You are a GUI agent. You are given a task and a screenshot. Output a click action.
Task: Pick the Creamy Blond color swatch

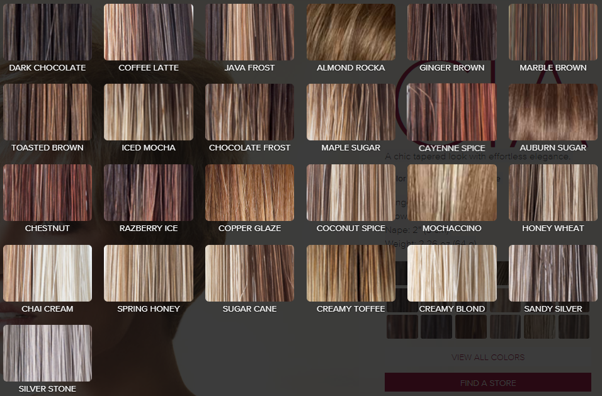(452, 273)
